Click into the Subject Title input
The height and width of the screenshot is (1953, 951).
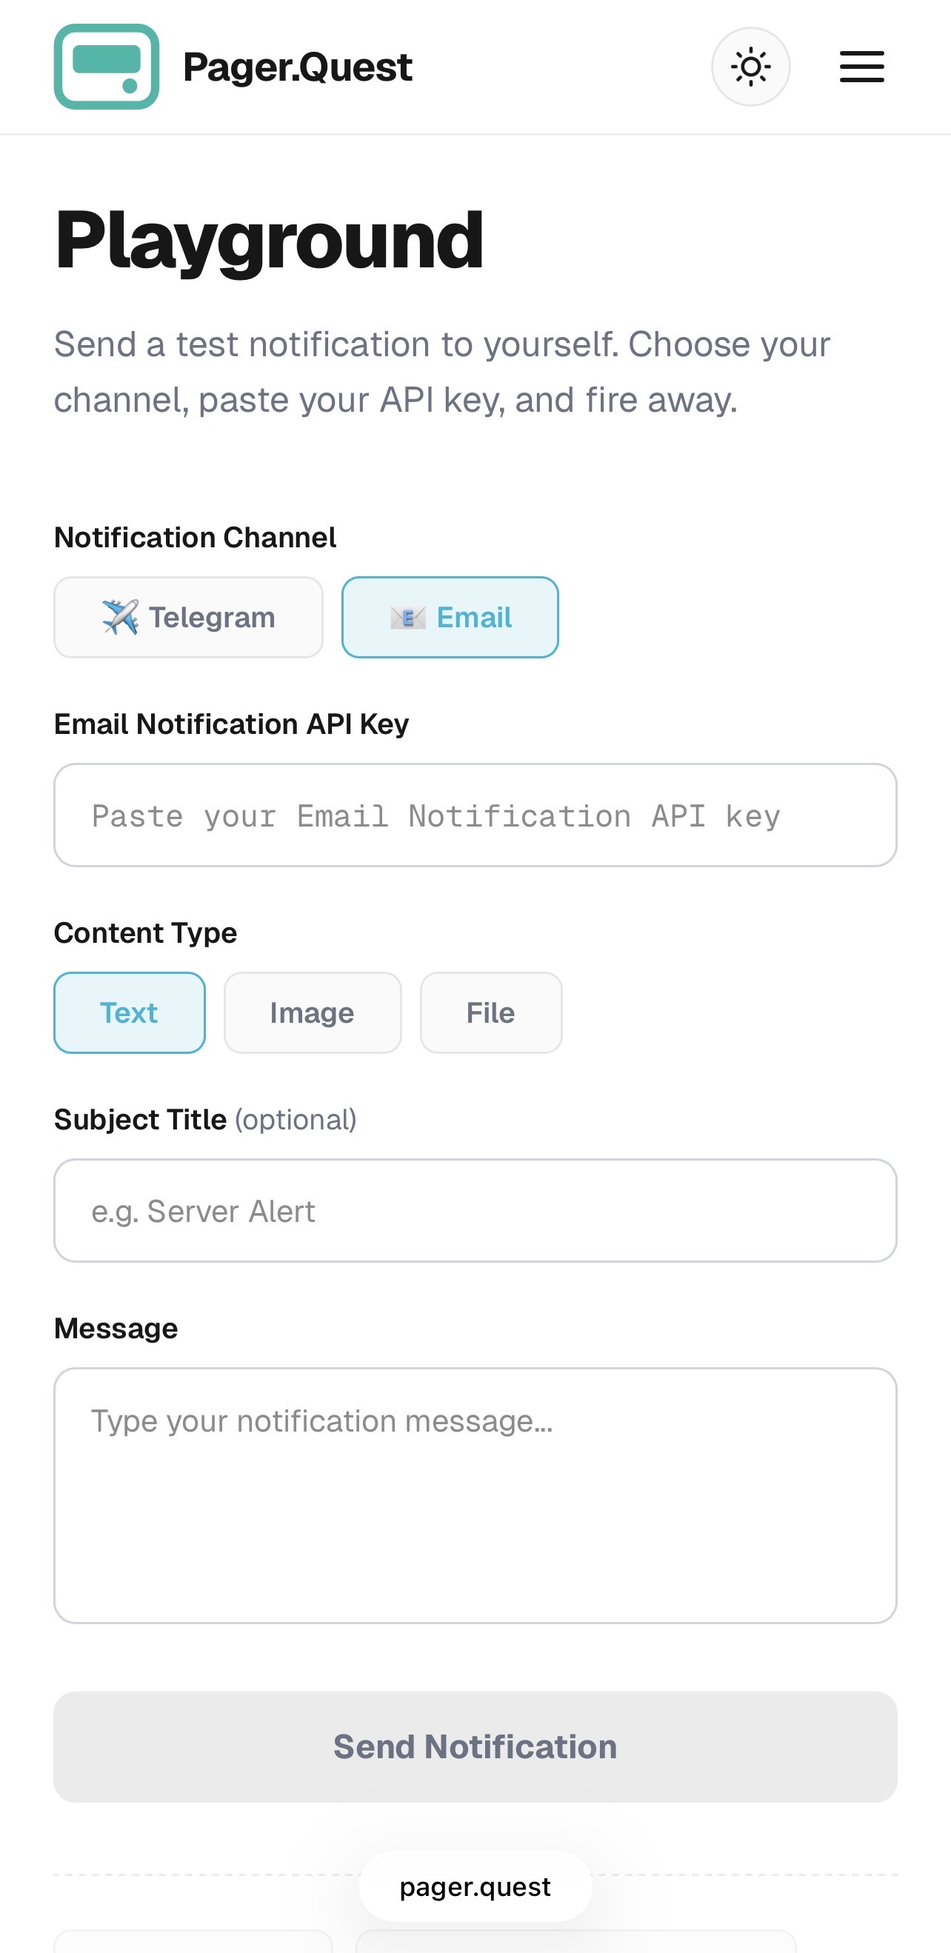coord(475,1211)
